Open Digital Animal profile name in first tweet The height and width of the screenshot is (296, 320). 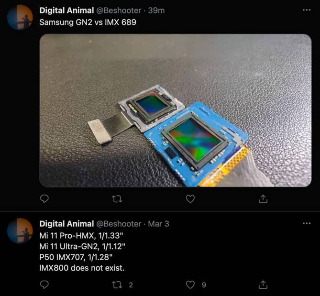click(x=66, y=10)
